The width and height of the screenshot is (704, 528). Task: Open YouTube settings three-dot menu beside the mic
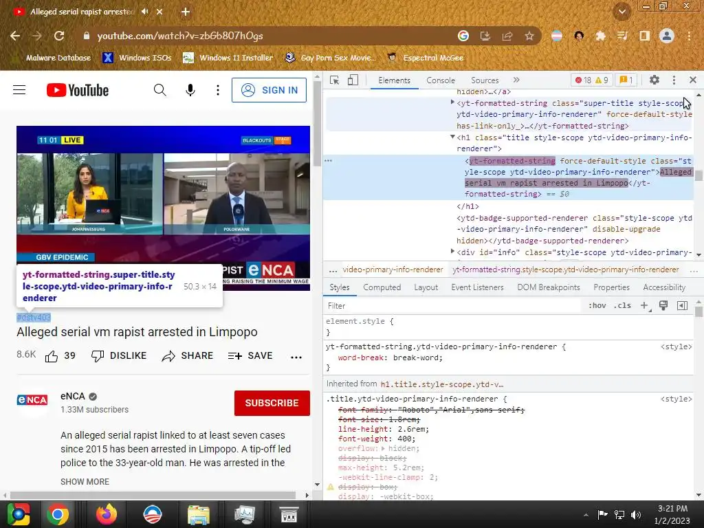pyautogui.click(x=218, y=90)
